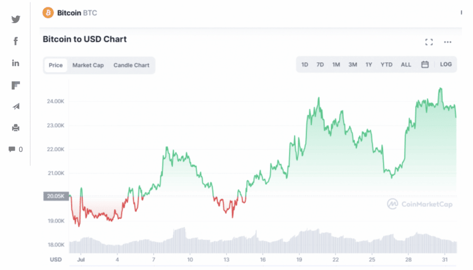Click the Bitcoin to USD Chart title

(85, 40)
